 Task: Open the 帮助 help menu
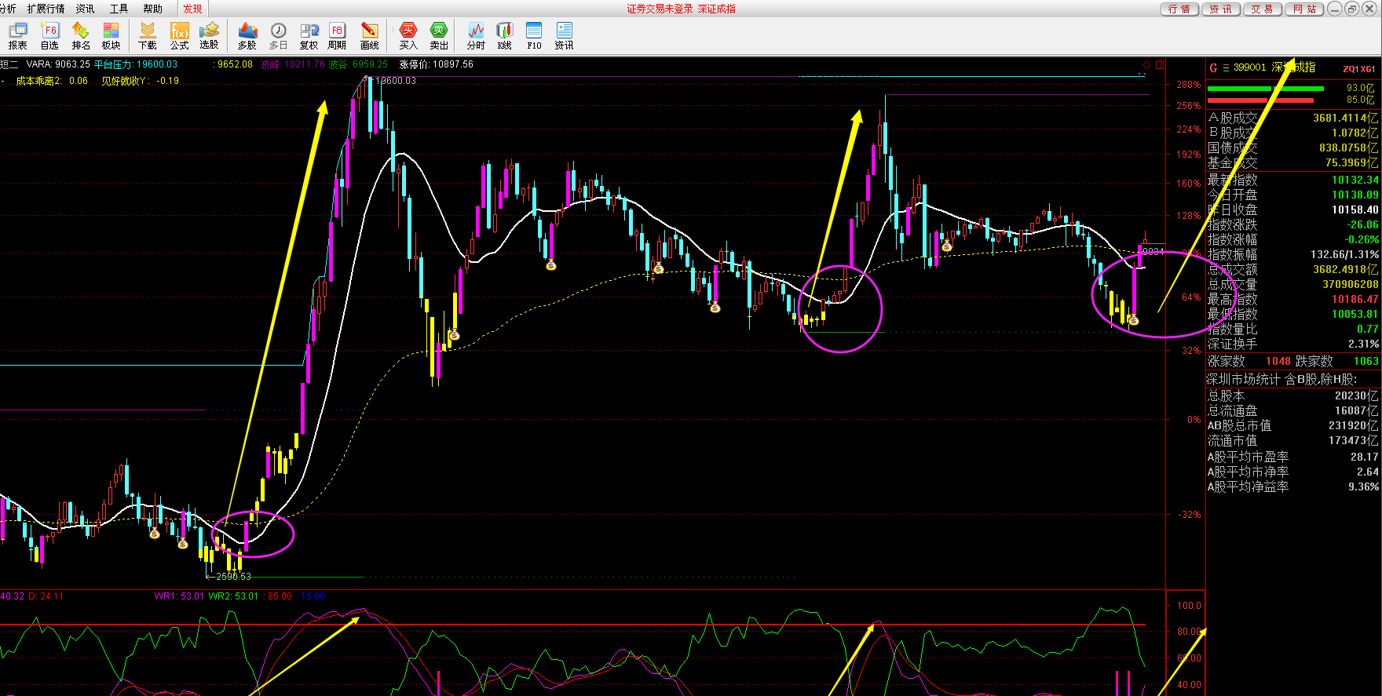[x=152, y=9]
